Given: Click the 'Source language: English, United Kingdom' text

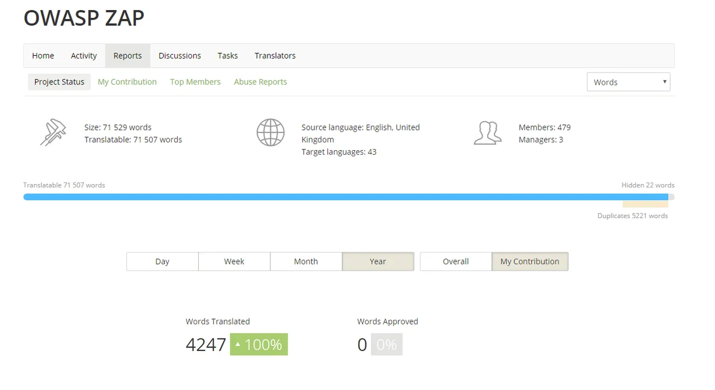Looking at the screenshot, I should tap(361, 133).
